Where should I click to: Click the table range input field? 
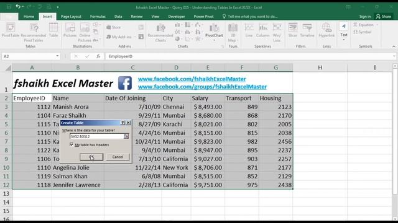[96, 136]
